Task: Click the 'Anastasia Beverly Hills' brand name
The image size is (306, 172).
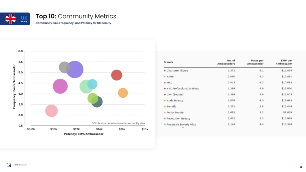Action: pyautogui.click(x=181, y=125)
